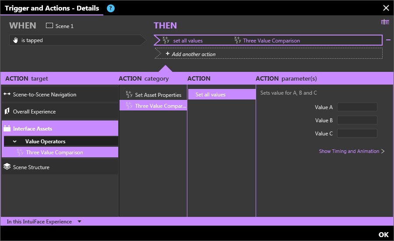Select Three Value Comparison in target tree
Viewport: 394px width, 241px height.
coord(60,152)
